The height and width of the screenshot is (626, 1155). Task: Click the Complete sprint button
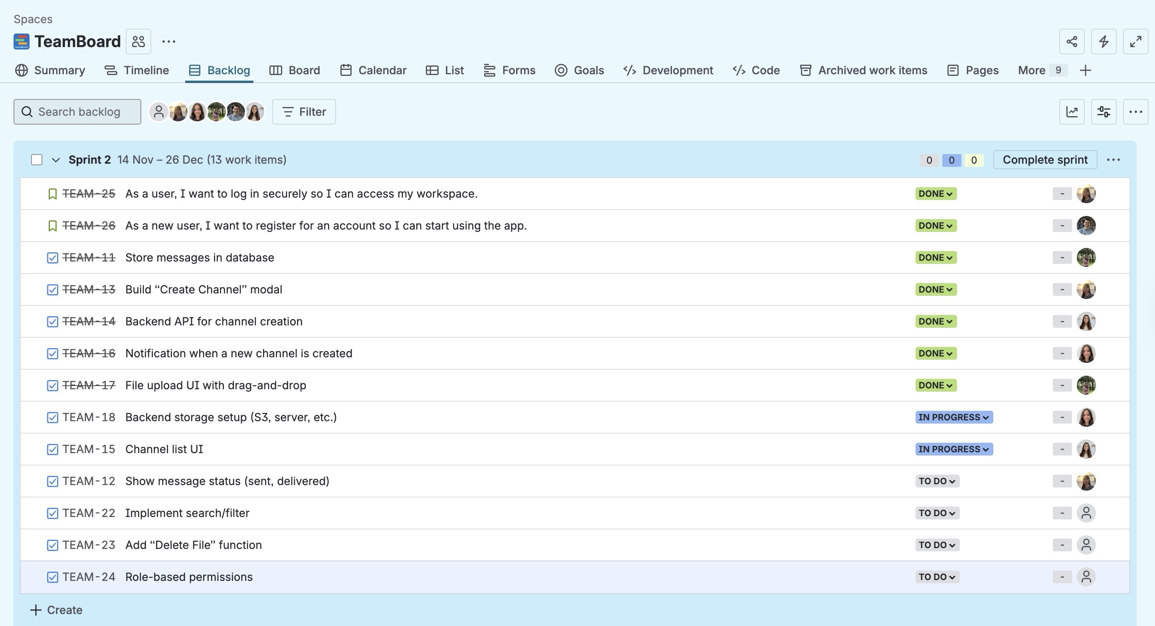pyautogui.click(x=1045, y=160)
